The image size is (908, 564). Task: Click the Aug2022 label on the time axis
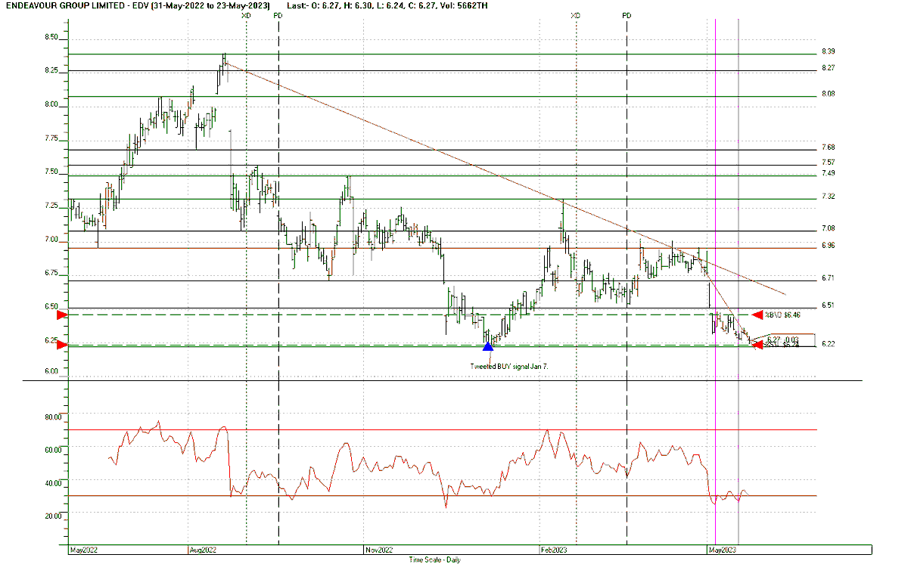204,550
